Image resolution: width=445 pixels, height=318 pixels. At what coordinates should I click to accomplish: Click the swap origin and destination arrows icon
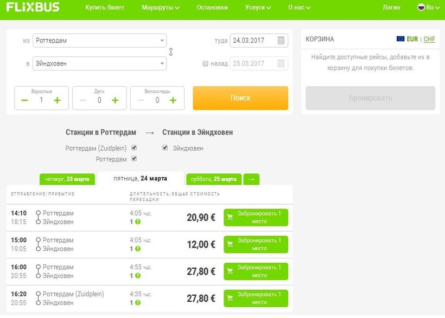[x=171, y=52]
